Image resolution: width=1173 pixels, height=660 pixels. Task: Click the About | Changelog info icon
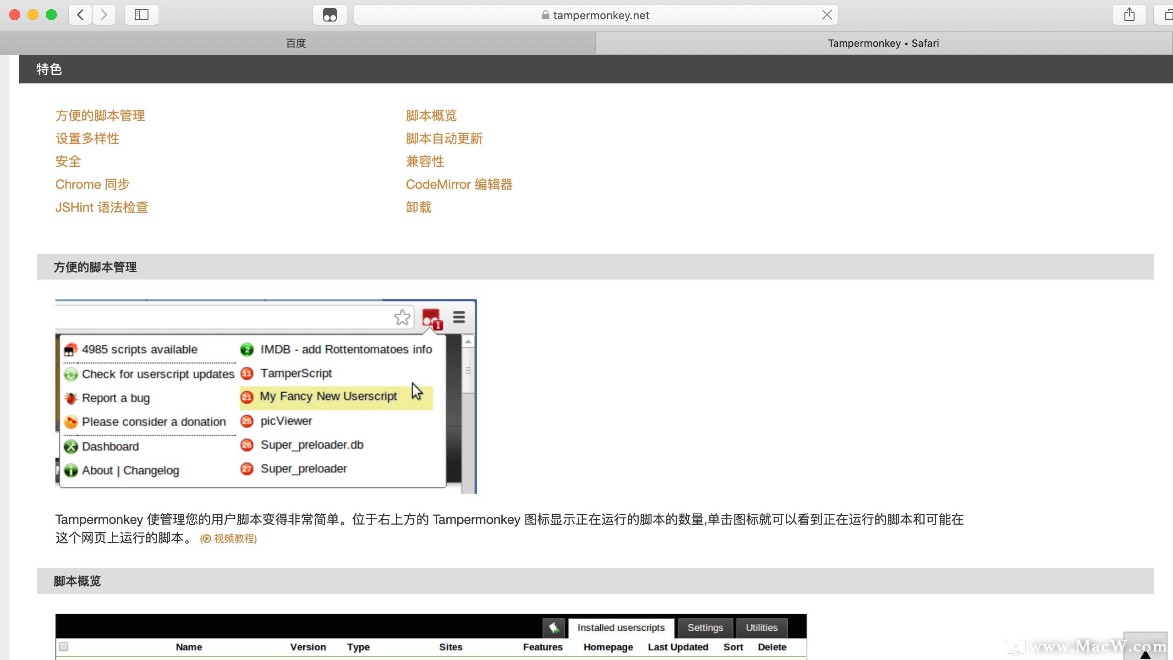pyautogui.click(x=71, y=470)
